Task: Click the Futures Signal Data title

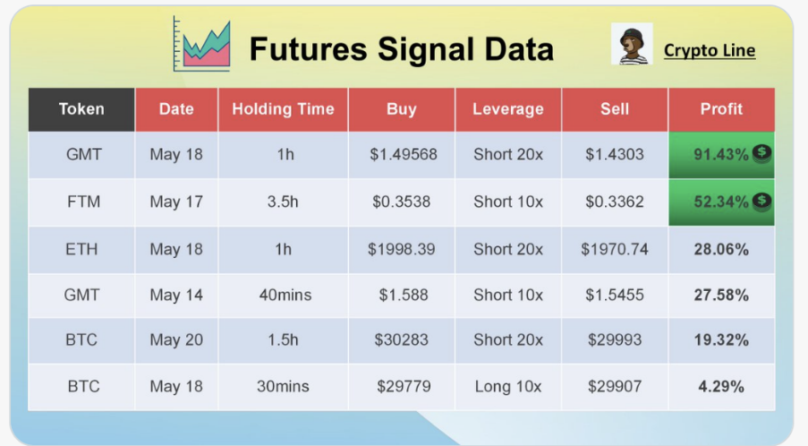Action: (x=401, y=49)
